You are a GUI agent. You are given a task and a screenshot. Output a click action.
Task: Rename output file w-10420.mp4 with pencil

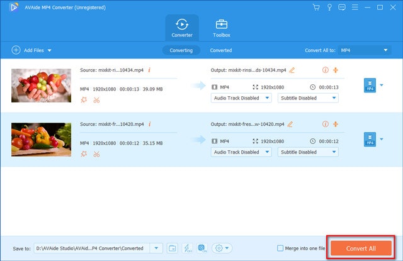(x=290, y=125)
